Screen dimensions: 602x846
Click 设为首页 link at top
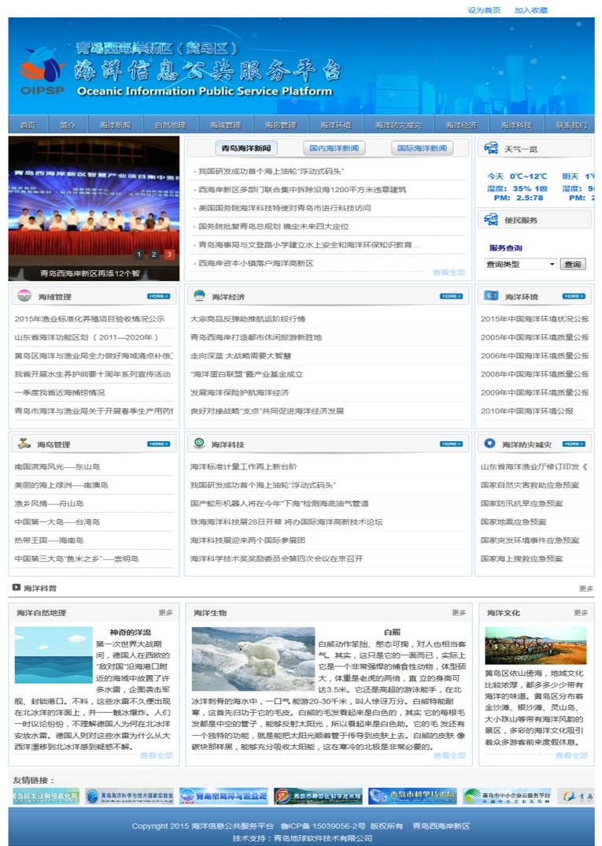click(x=484, y=9)
